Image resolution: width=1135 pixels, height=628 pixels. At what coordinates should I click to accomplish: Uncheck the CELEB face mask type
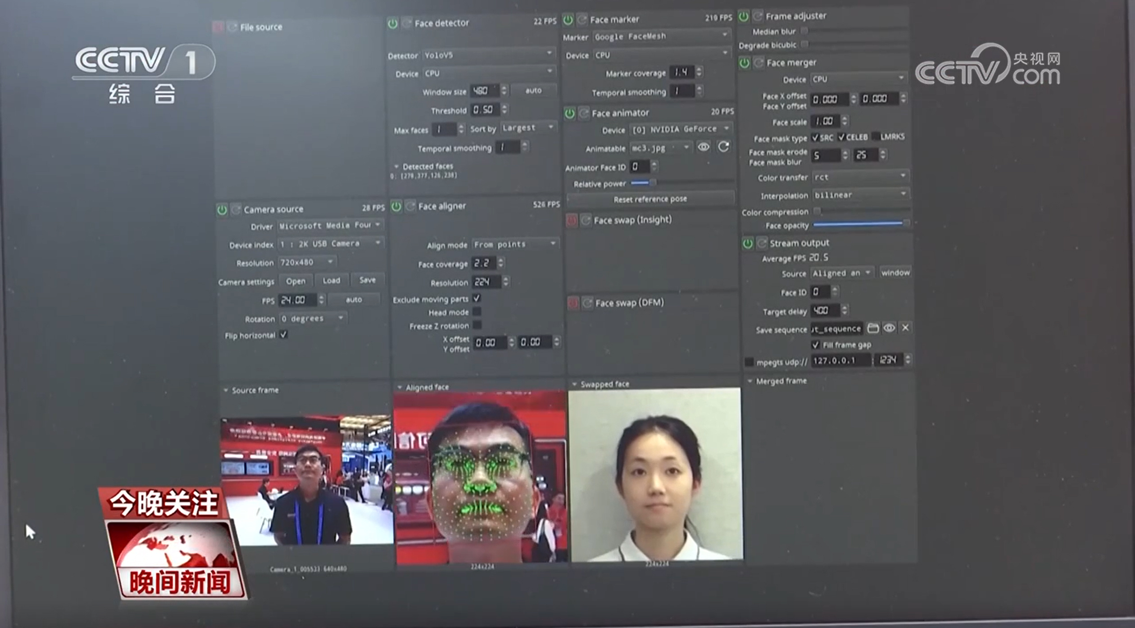point(841,137)
